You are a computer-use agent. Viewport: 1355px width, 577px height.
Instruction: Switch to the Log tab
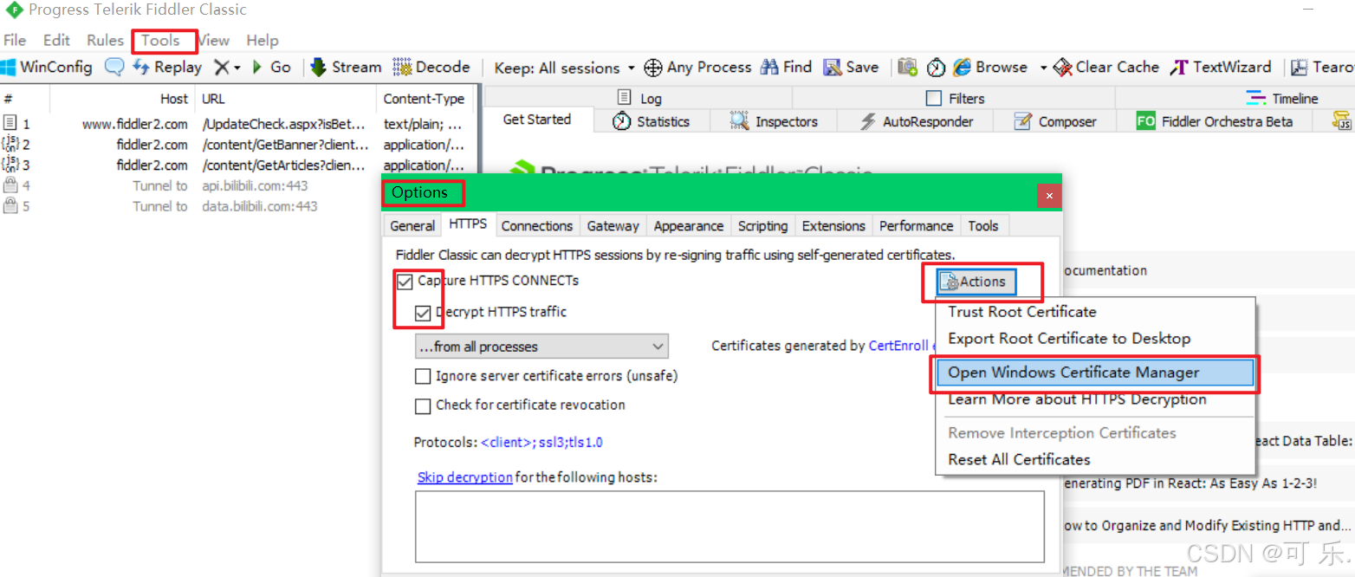639,98
